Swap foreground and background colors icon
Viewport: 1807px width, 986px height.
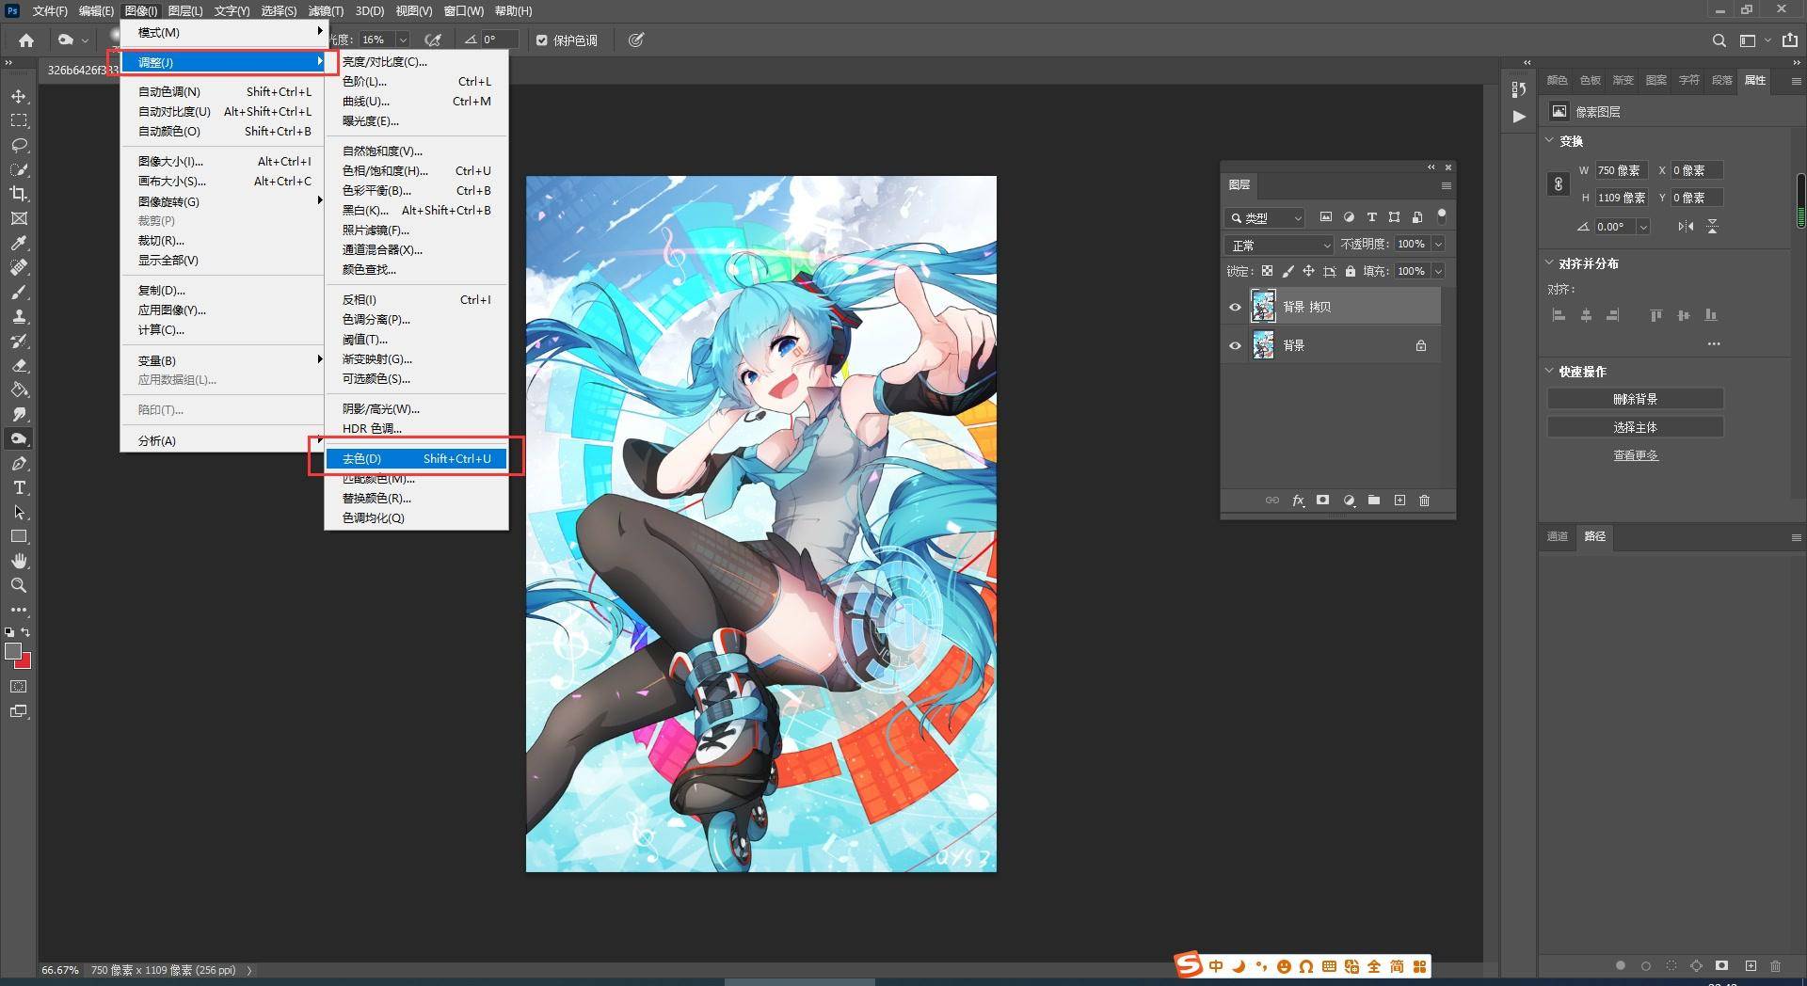point(25,632)
